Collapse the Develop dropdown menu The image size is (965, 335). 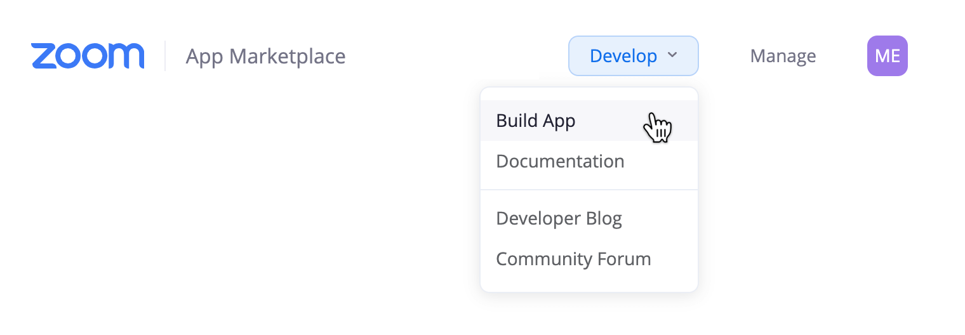[633, 56]
